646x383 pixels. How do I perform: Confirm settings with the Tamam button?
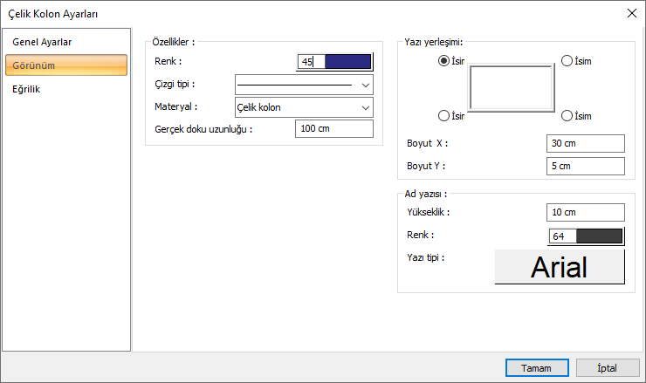[537, 368]
